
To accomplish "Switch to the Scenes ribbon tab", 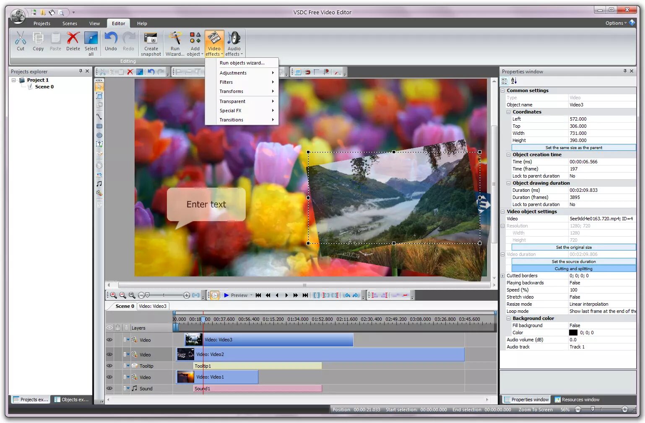I will coord(70,23).
